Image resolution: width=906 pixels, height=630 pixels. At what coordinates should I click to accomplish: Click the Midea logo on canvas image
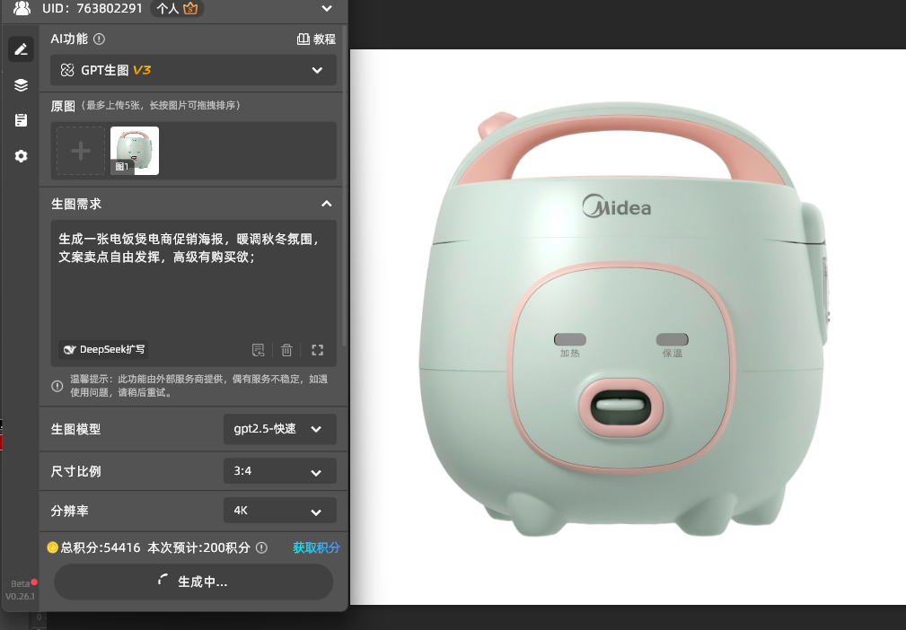point(617,206)
